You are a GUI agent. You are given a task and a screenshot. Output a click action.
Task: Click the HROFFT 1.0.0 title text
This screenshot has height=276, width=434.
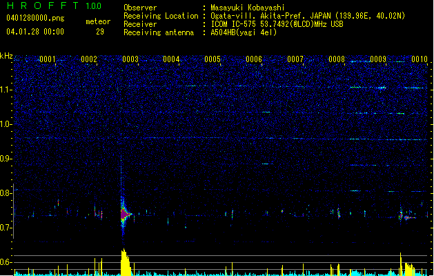coord(54,6)
